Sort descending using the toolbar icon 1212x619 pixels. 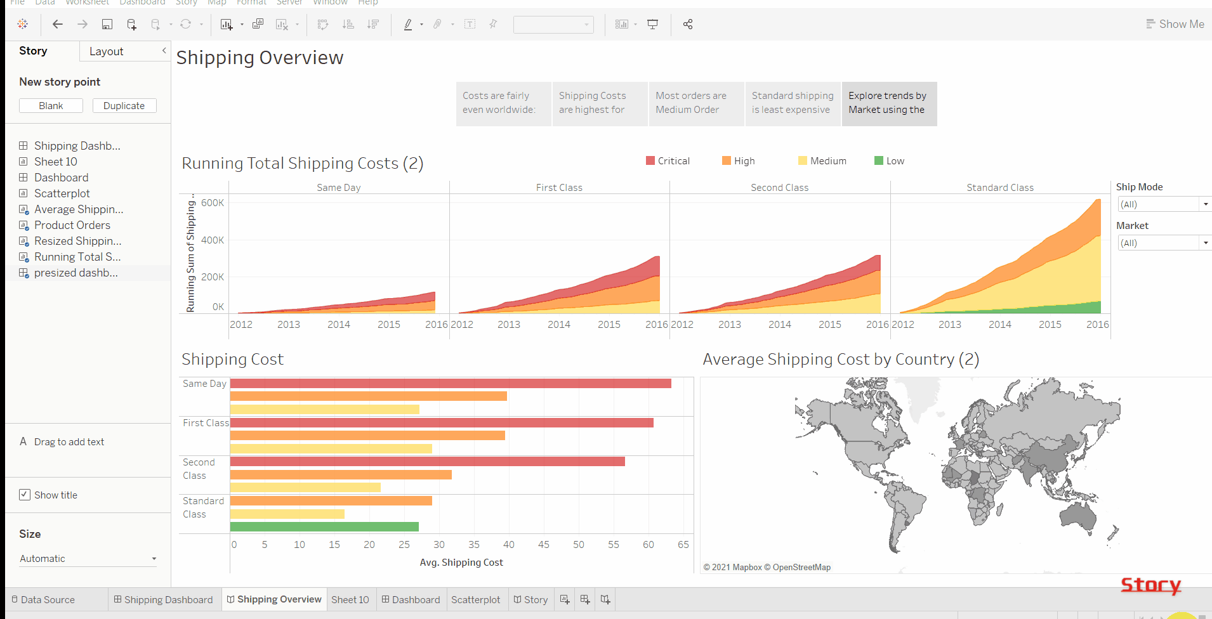374,24
